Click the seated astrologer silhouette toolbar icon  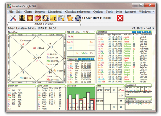(22, 18)
